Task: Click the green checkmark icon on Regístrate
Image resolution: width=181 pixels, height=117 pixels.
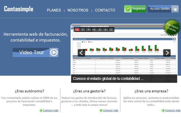Action: coord(128,9)
